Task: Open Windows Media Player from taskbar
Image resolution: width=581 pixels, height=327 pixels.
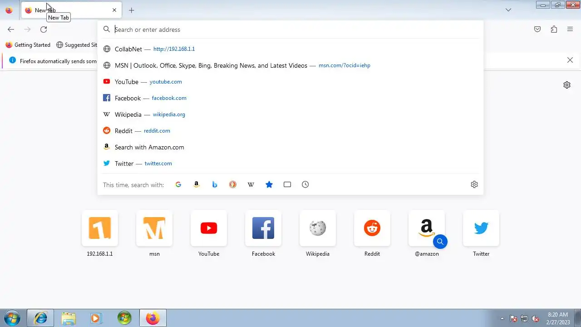Action: tap(96, 318)
